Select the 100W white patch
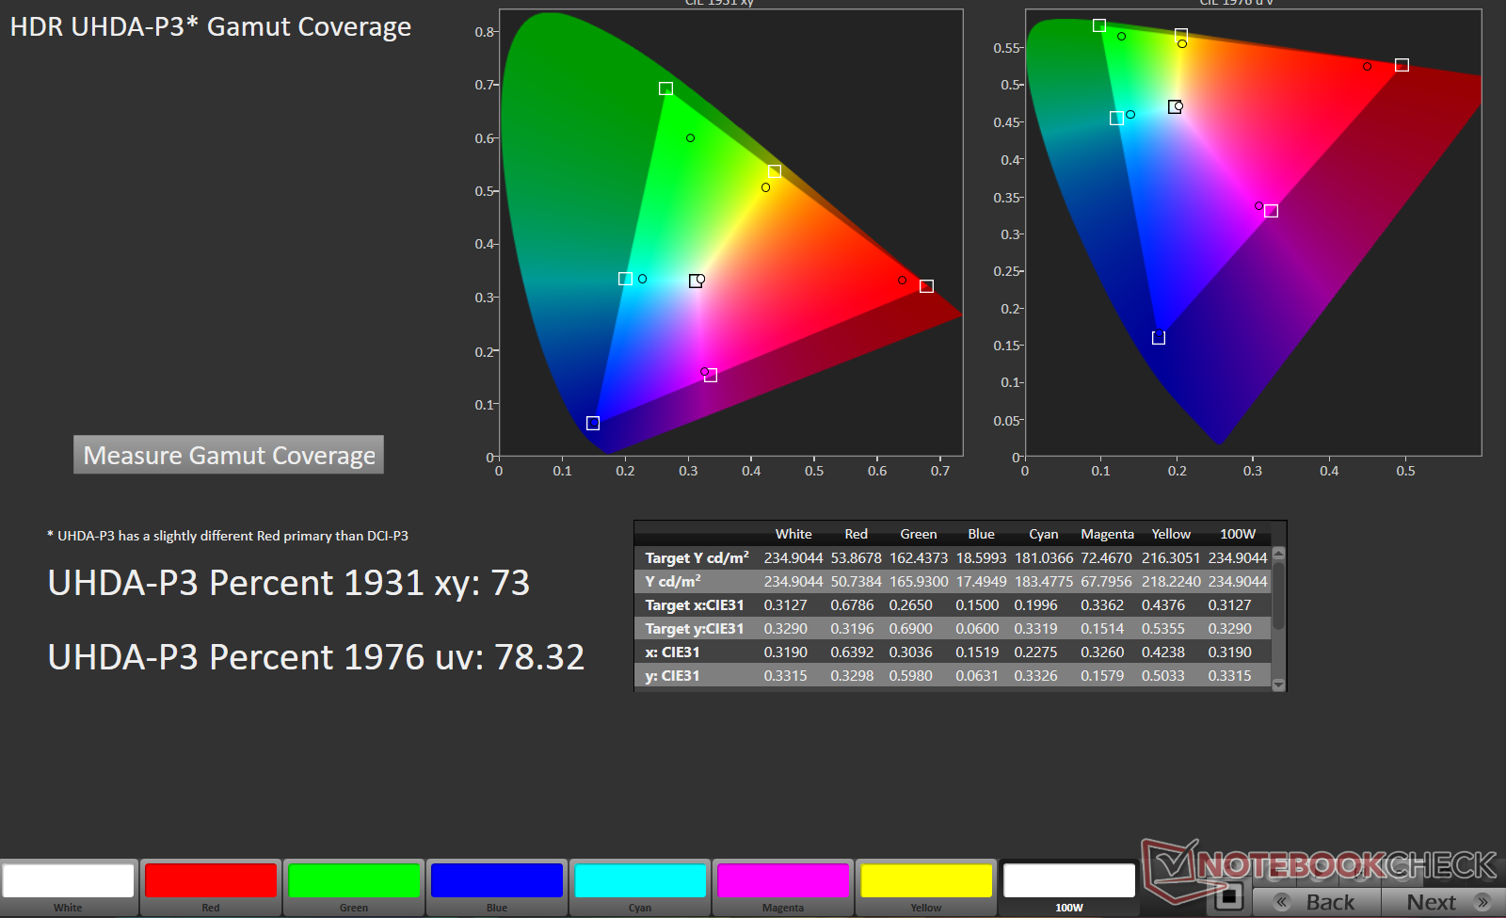 click(x=1069, y=882)
